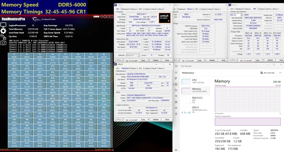Open App history icon in Task Manager sidebar
The image size is (284, 152).
click(x=176, y=90)
